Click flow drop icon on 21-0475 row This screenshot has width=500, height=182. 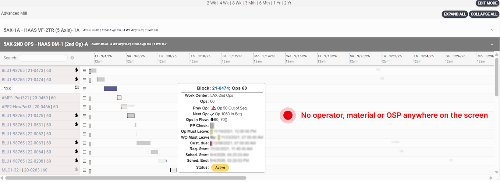76,115
